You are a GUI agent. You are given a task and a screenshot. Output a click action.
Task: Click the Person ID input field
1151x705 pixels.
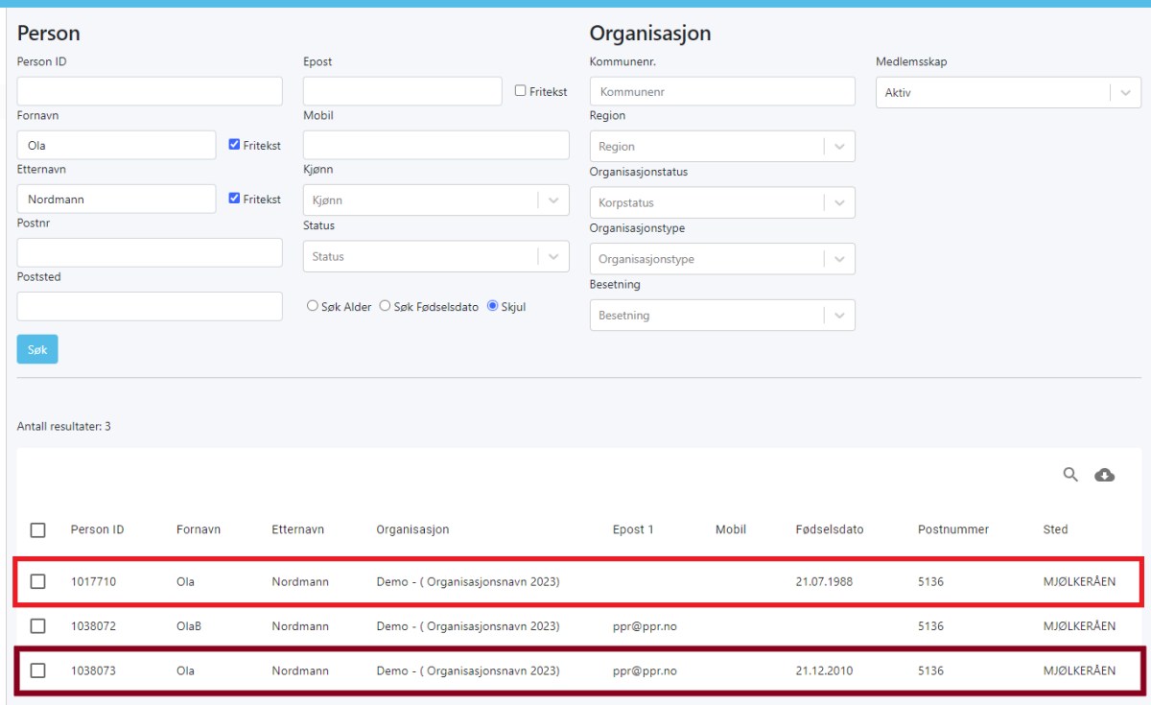pyautogui.click(x=150, y=91)
